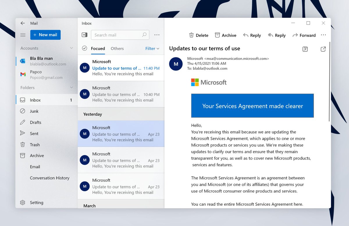
Task: Open message in new window icon
Action: coord(323,49)
